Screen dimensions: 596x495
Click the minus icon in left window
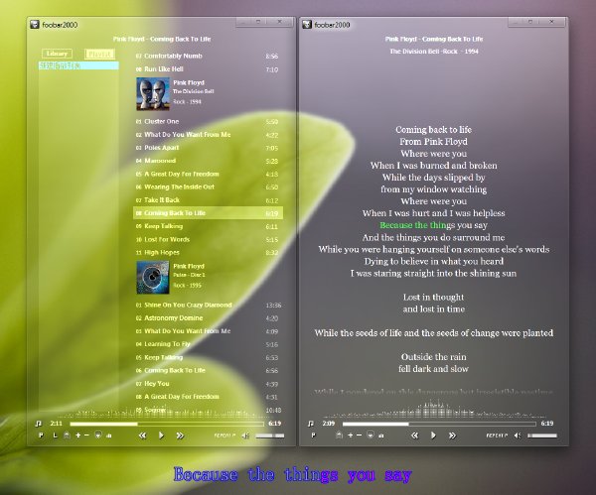tap(86, 435)
